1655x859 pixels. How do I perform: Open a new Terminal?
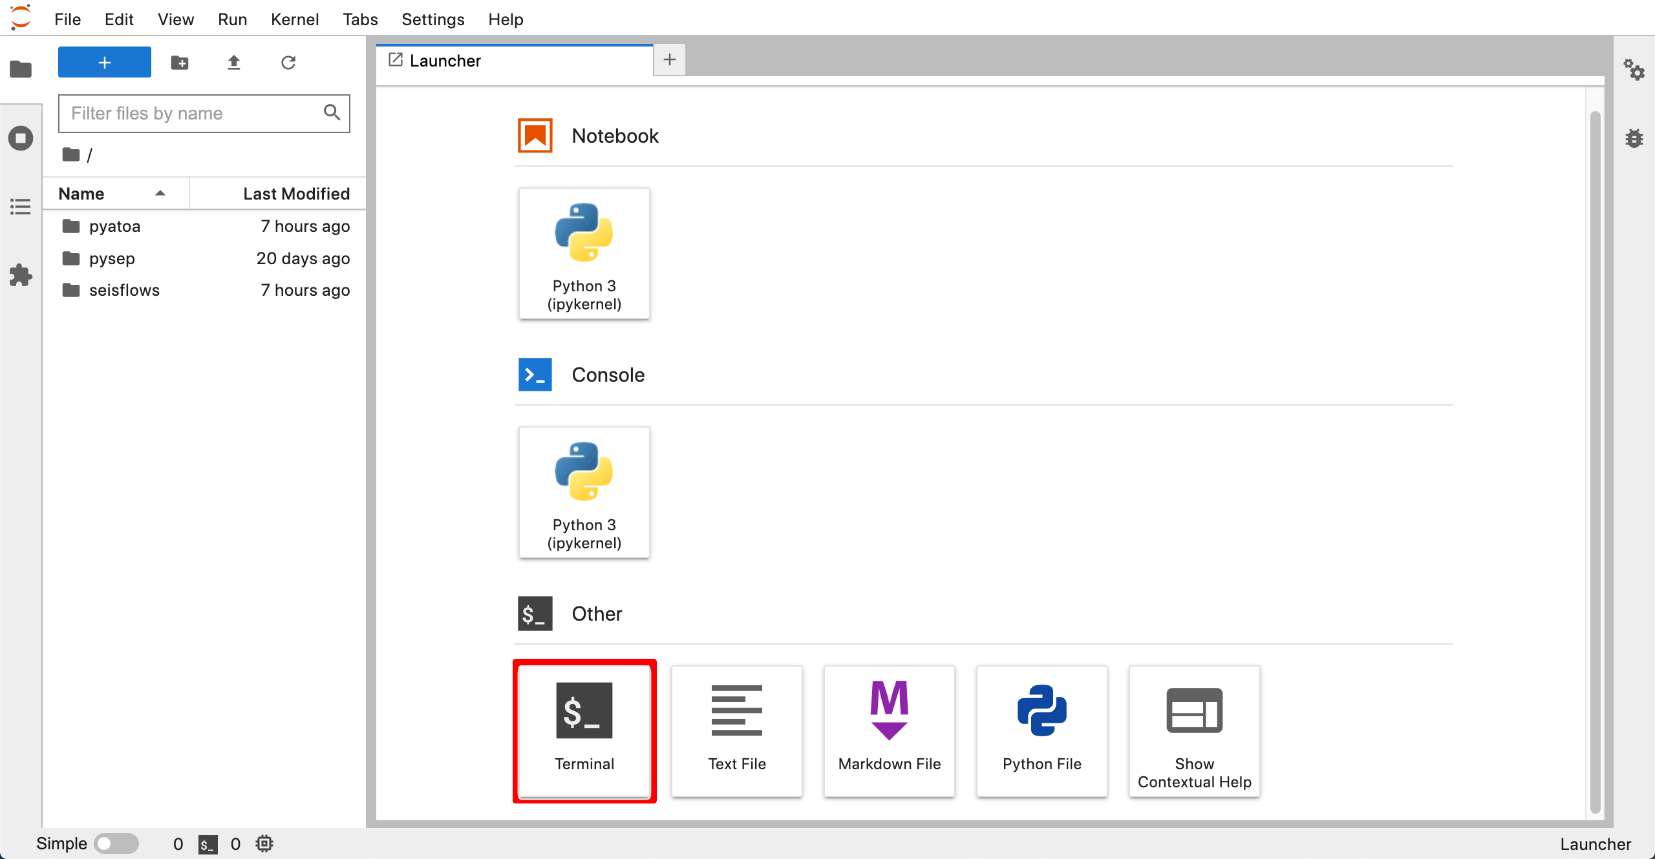point(584,731)
